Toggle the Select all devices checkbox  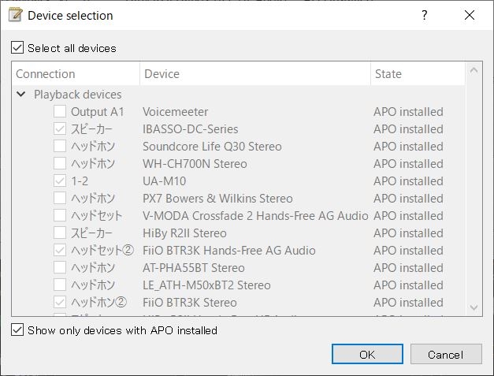(18, 48)
